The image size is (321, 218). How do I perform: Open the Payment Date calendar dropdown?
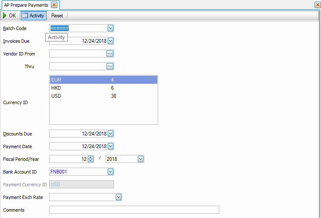(x=110, y=146)
